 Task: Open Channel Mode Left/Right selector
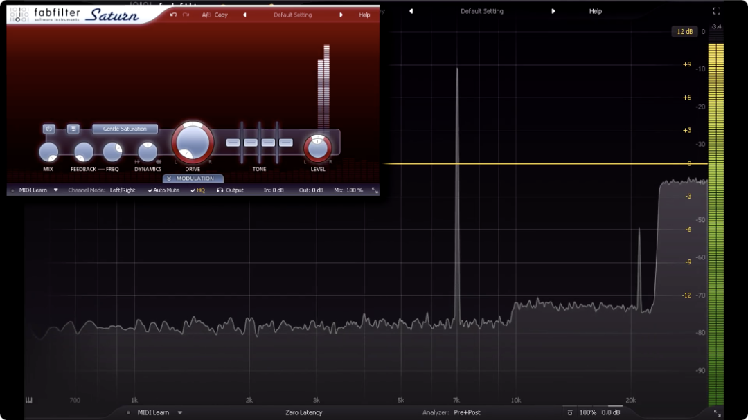(x=123, y=190)
